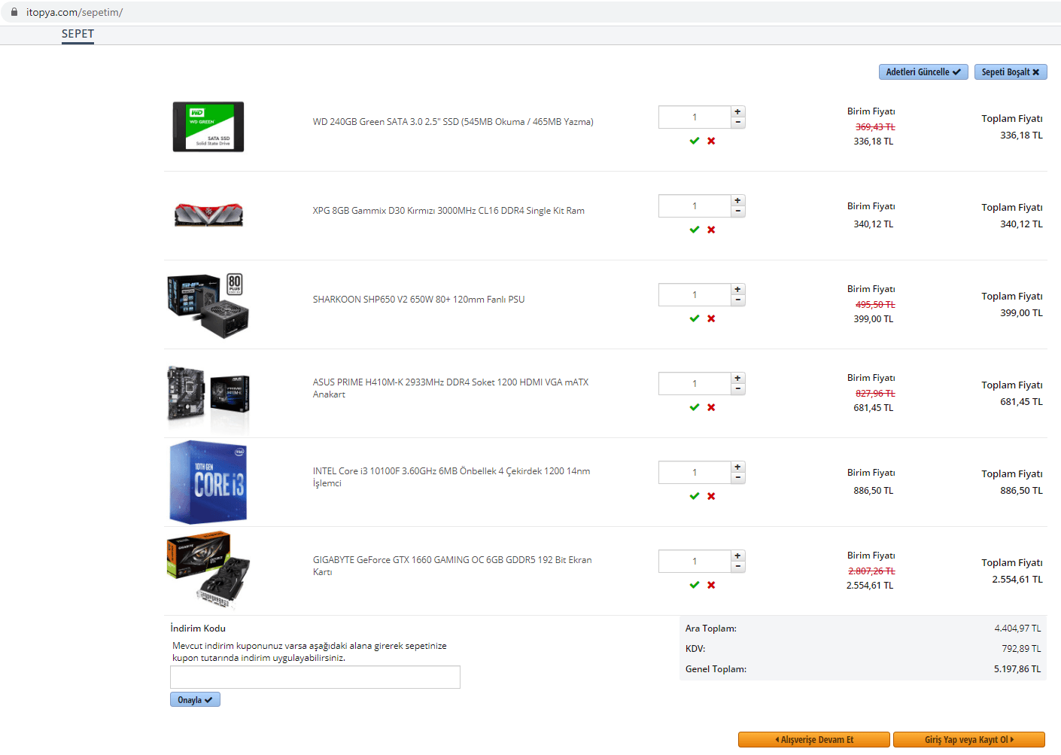Decrease SHARKOON PSU quantity with minus
Viewport: 1061px width, 755px height.
click(x=738, y=300)
